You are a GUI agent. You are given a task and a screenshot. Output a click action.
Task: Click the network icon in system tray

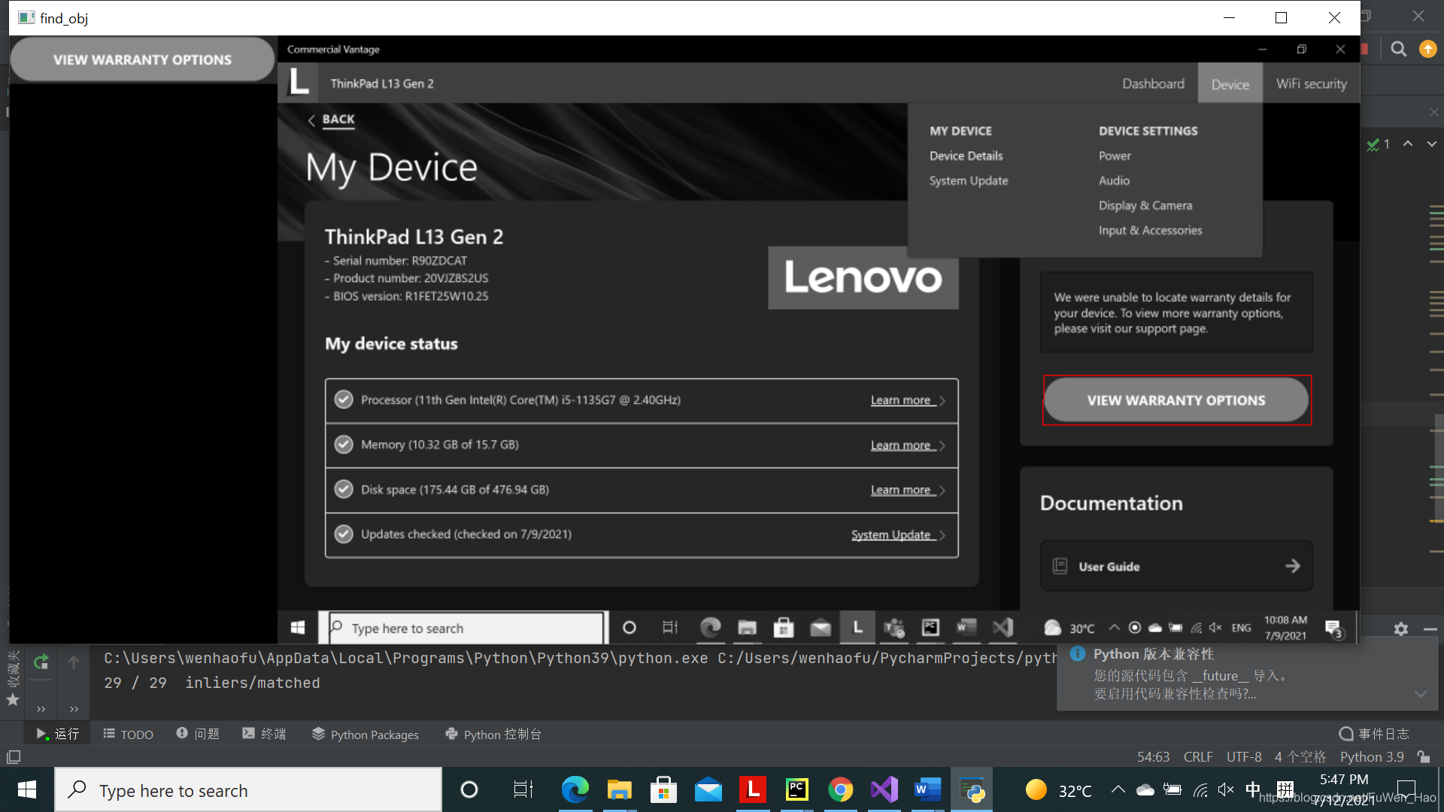[1200, 789]
